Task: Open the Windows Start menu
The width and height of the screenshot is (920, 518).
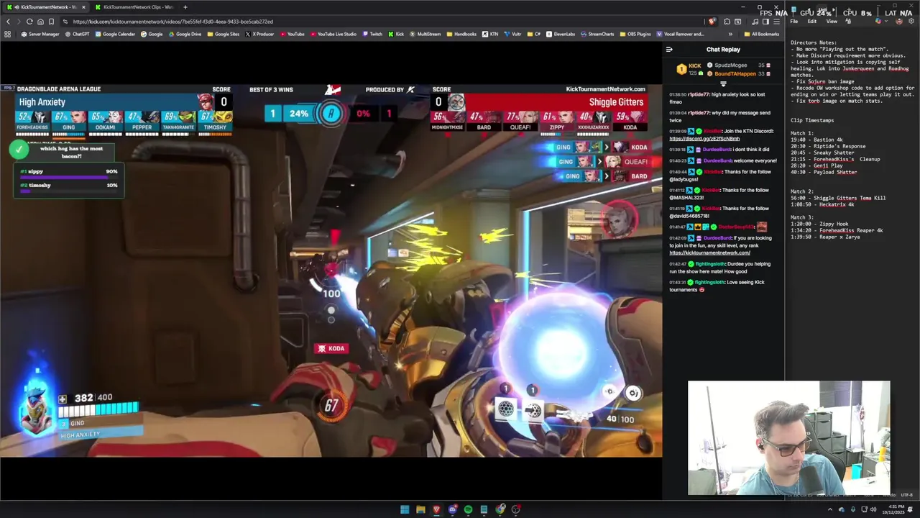Action: click(405, 509)
